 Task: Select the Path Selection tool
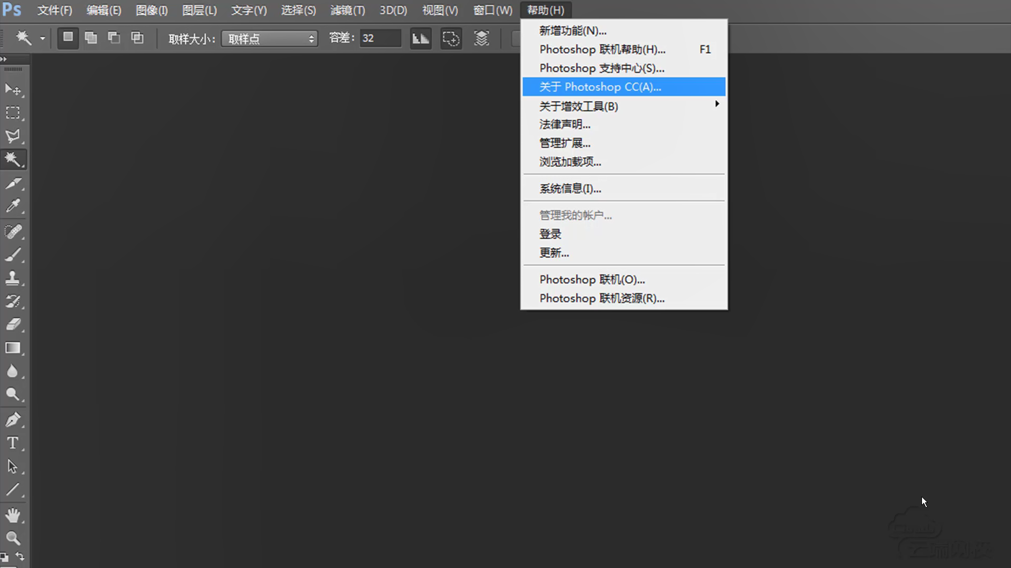click(x=13, y=466)
